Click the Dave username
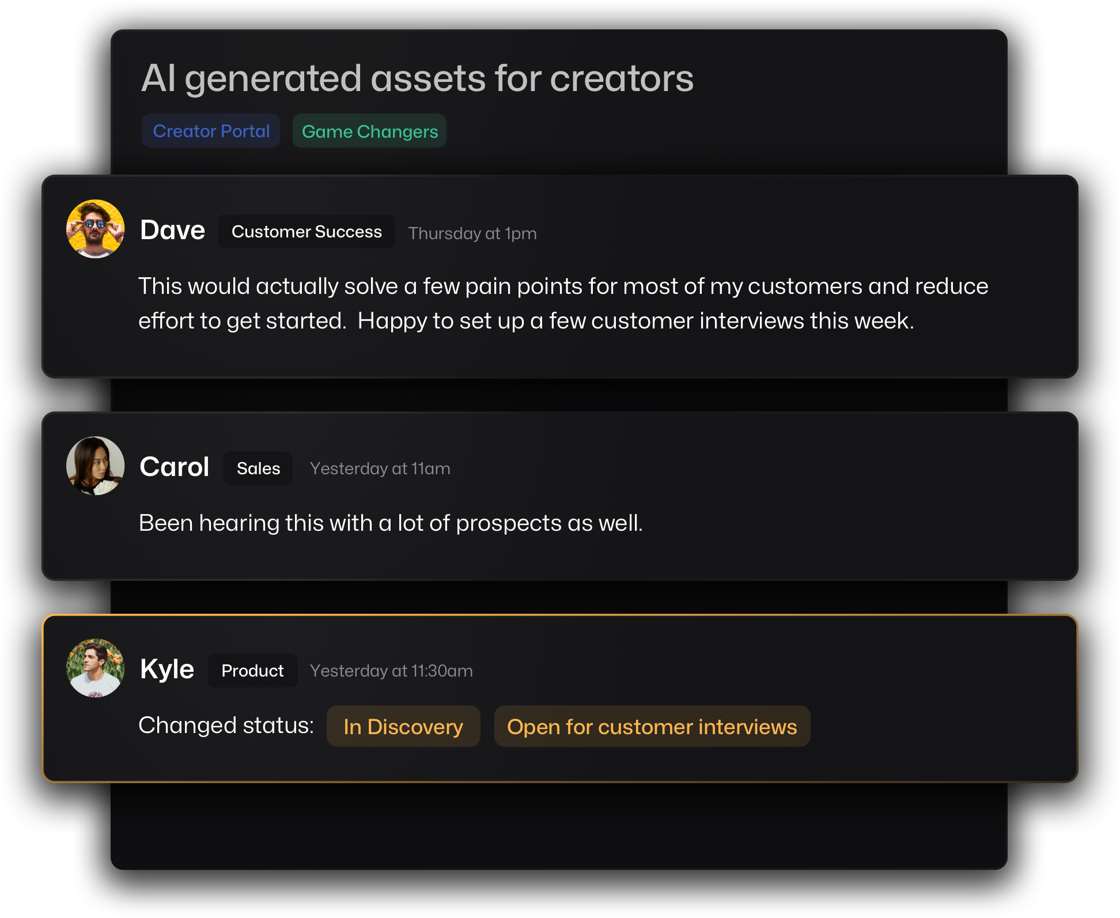This screenshot has width=1120, height=918. [172, 231]
